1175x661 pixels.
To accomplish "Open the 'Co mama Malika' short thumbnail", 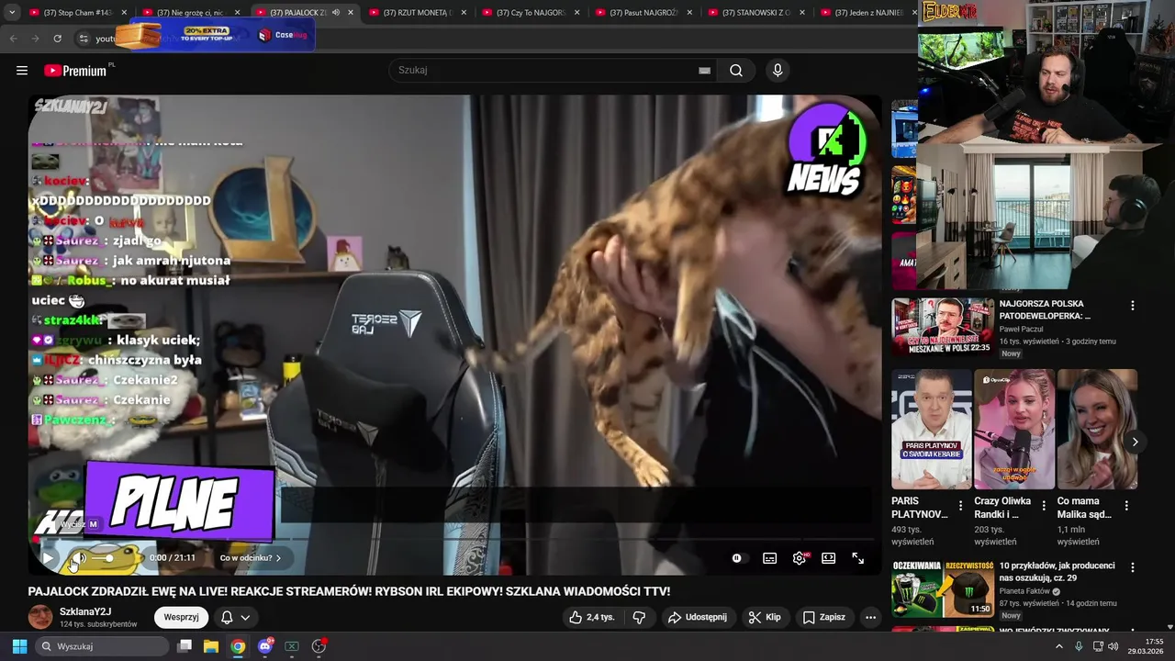I will click(1097, 430).
